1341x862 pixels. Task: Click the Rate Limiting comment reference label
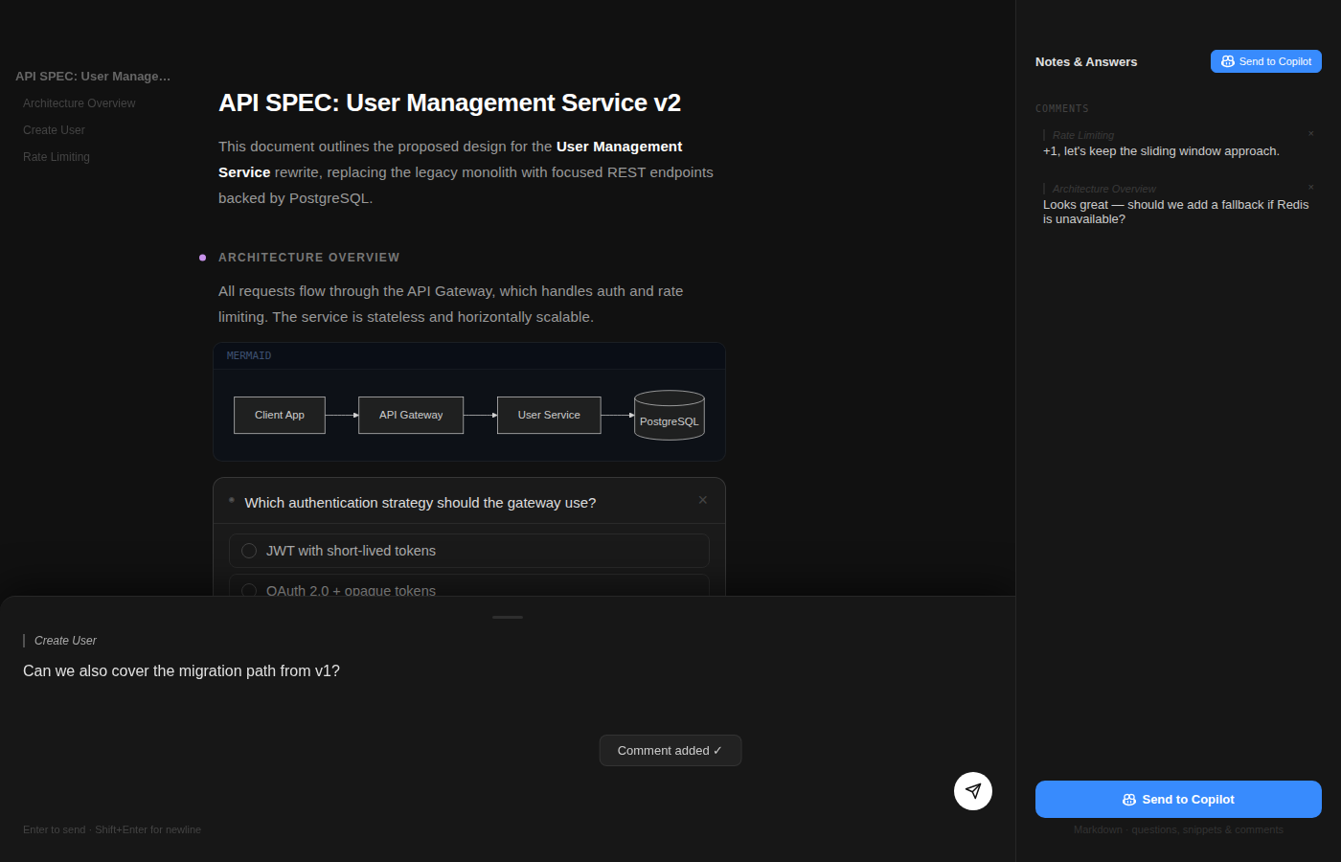(1083, 135)
